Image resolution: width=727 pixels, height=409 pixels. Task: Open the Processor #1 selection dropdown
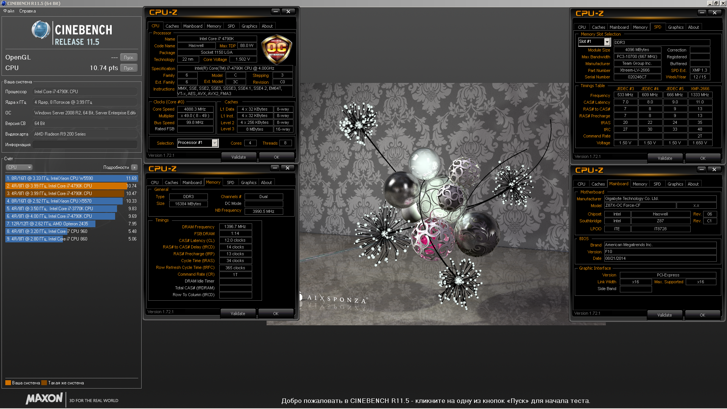[215, 143]
